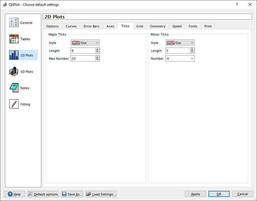Viewport: 257px width, 201px height.
Task: Click the Load Settings button
Action: (x=101, y=194)
